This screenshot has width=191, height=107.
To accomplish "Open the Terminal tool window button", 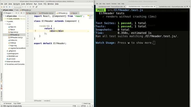I will (x=7, y=103).
